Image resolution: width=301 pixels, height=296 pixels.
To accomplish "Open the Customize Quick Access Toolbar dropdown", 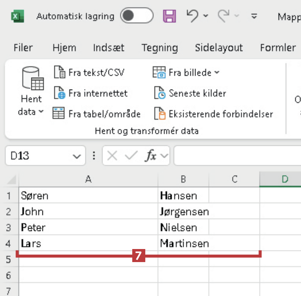I will [x=254, y=16].
